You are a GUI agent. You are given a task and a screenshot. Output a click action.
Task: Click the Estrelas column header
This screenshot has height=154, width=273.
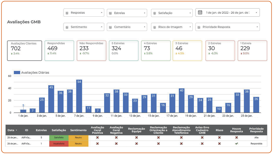pyautogui.click(x=41, y=130)
